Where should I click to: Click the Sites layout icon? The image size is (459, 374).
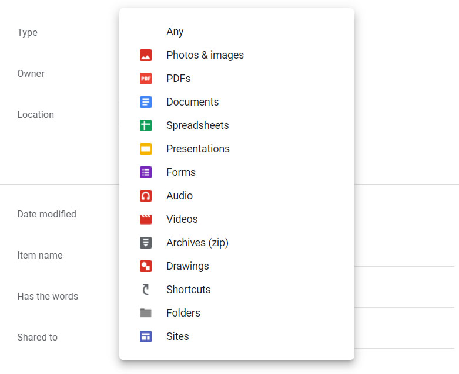pyautogui.click(x=146, y=336)
